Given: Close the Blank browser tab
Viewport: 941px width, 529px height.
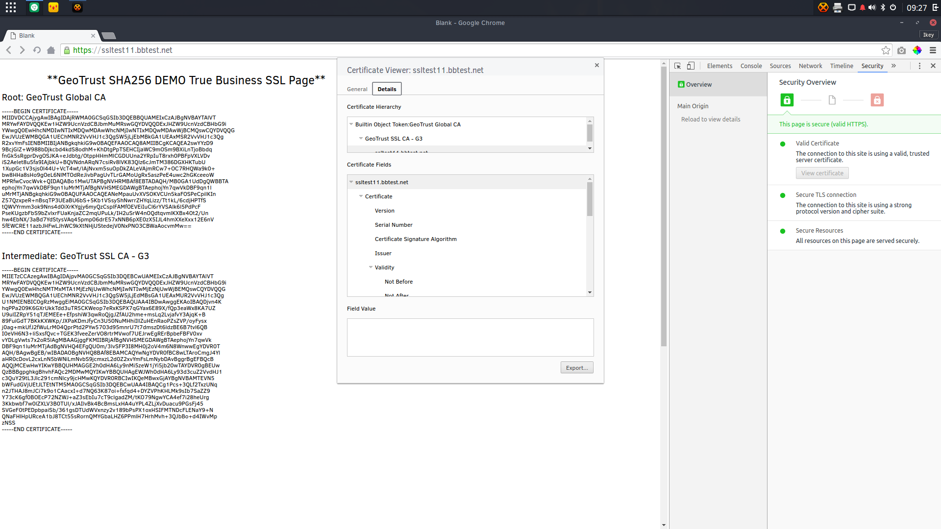Looking at the screenshot, I should [x=93, y=35].
